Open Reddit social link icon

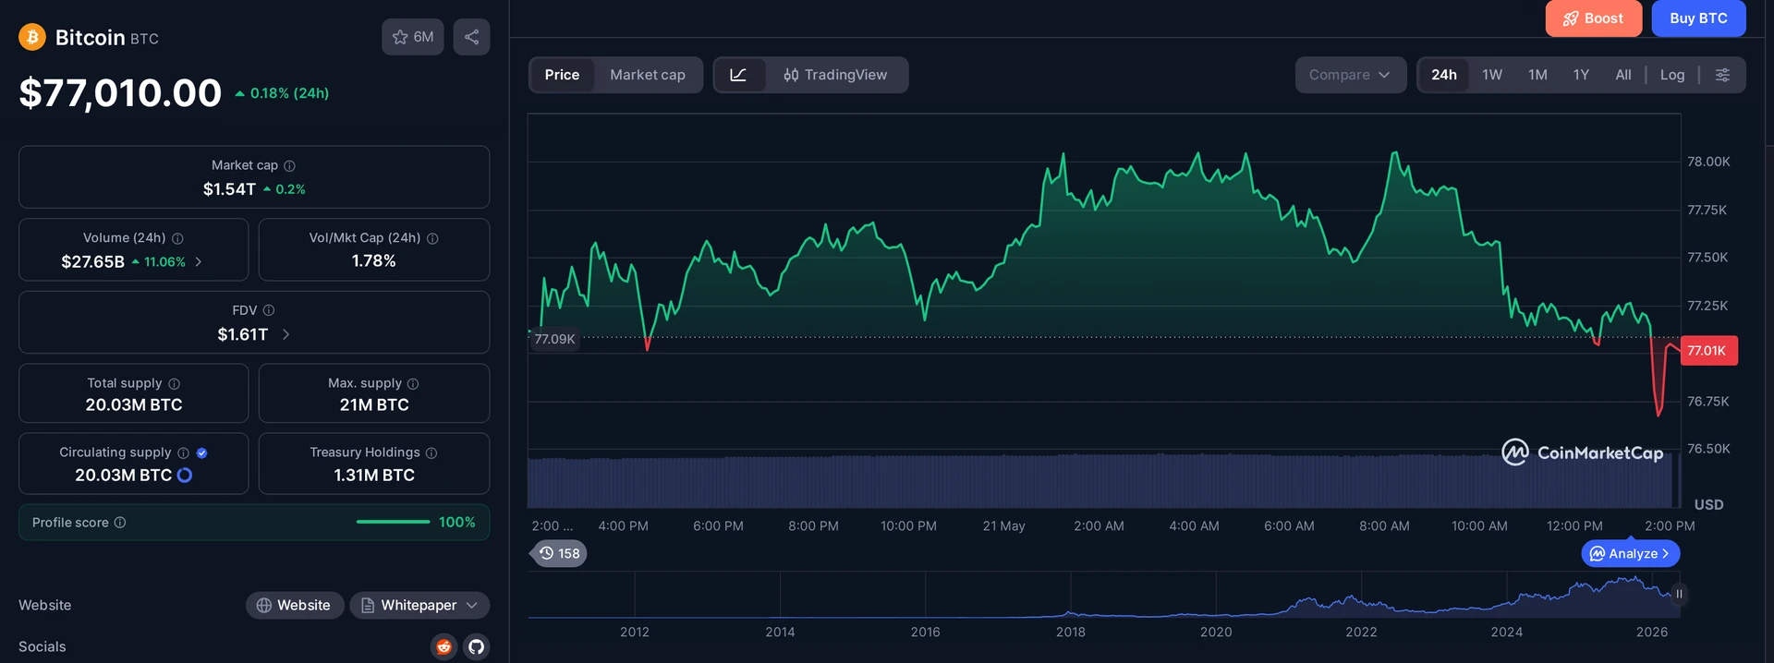click(x=444, y=646)
